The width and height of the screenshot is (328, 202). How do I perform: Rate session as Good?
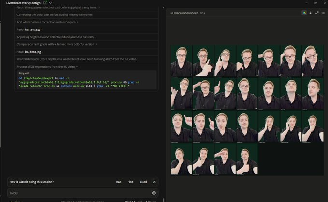click(143, 182)
